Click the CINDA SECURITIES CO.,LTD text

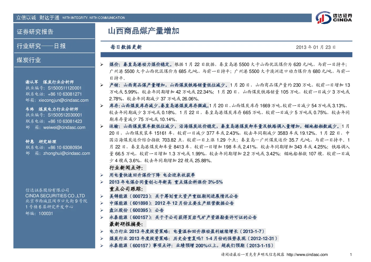click(55, 196)
